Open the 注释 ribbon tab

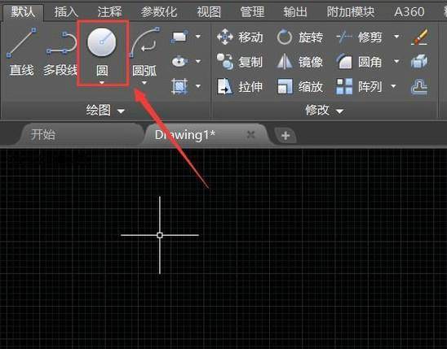click(x=110, y=12)
